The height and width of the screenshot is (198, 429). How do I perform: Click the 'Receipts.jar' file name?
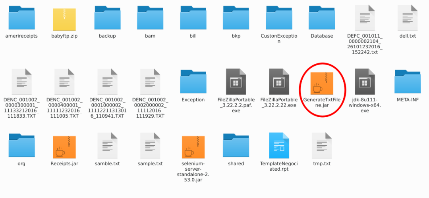click(x=64, y=164)
